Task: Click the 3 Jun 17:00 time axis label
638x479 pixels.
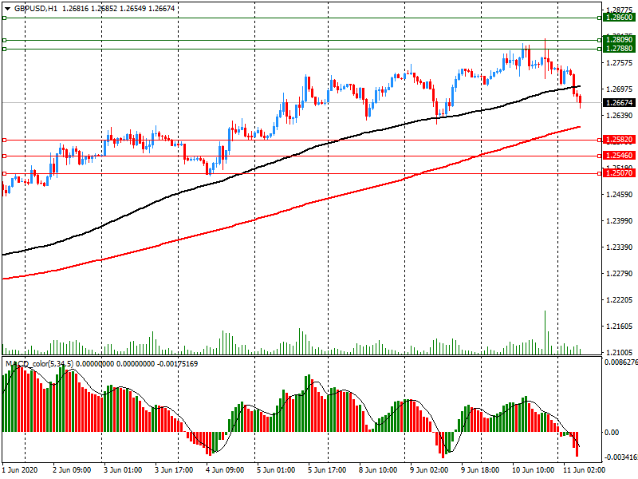Action: pyautogui.click(x=174, y=470)
